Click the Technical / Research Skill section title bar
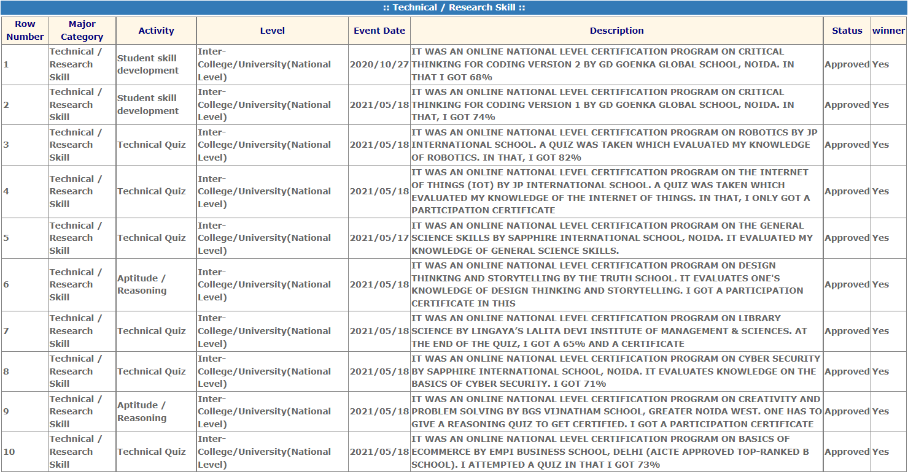 pyautogui.click(x=454, y=7)
